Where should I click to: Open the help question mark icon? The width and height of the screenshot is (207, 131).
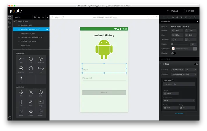[10, 118]
